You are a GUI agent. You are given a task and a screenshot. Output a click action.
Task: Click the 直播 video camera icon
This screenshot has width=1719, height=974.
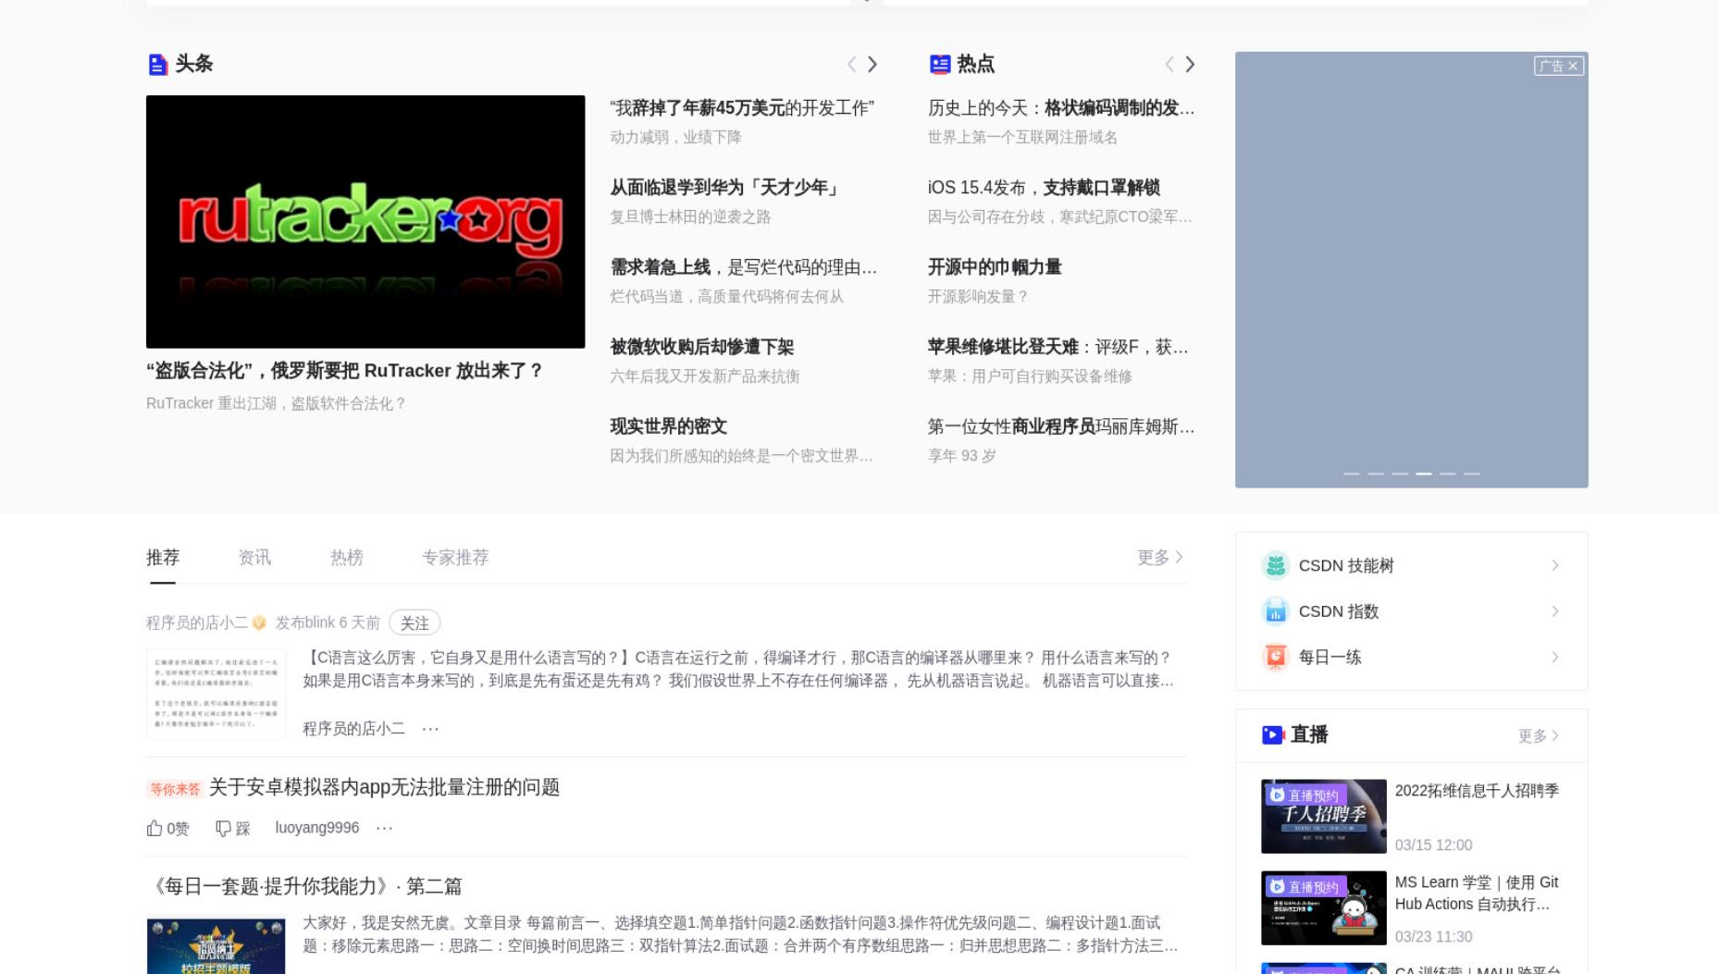(x=1273, y=734)
